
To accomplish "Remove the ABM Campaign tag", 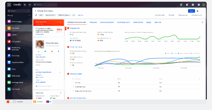I will click(70, 15).
